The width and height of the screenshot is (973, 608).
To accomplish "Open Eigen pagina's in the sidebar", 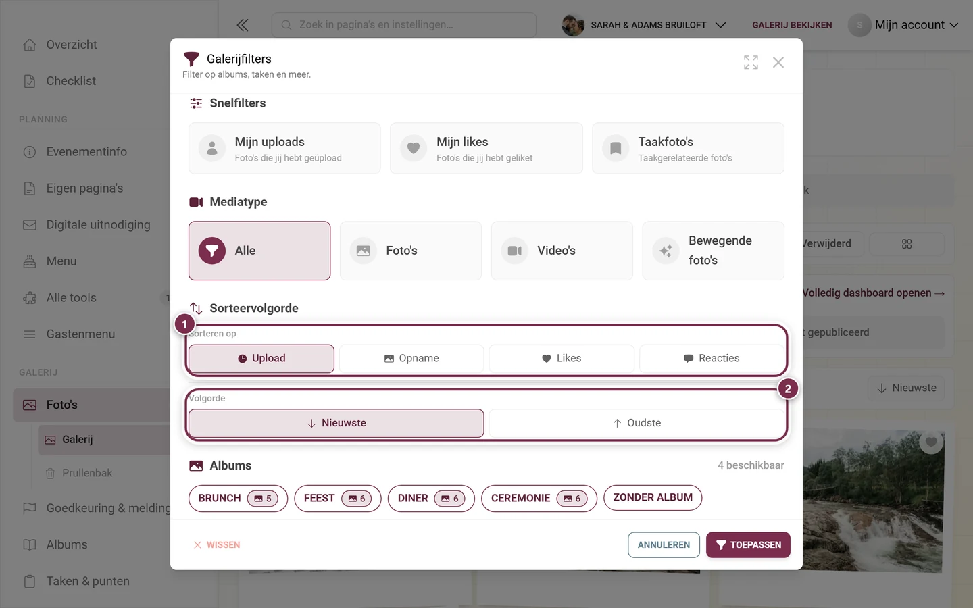I will pos(84,188).
